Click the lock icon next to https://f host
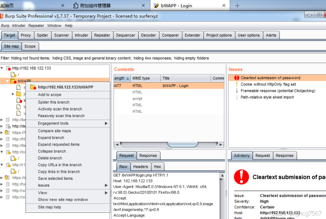Image resolution: width=326 pixels, height=219 pixels. click(x=7, y=132)
